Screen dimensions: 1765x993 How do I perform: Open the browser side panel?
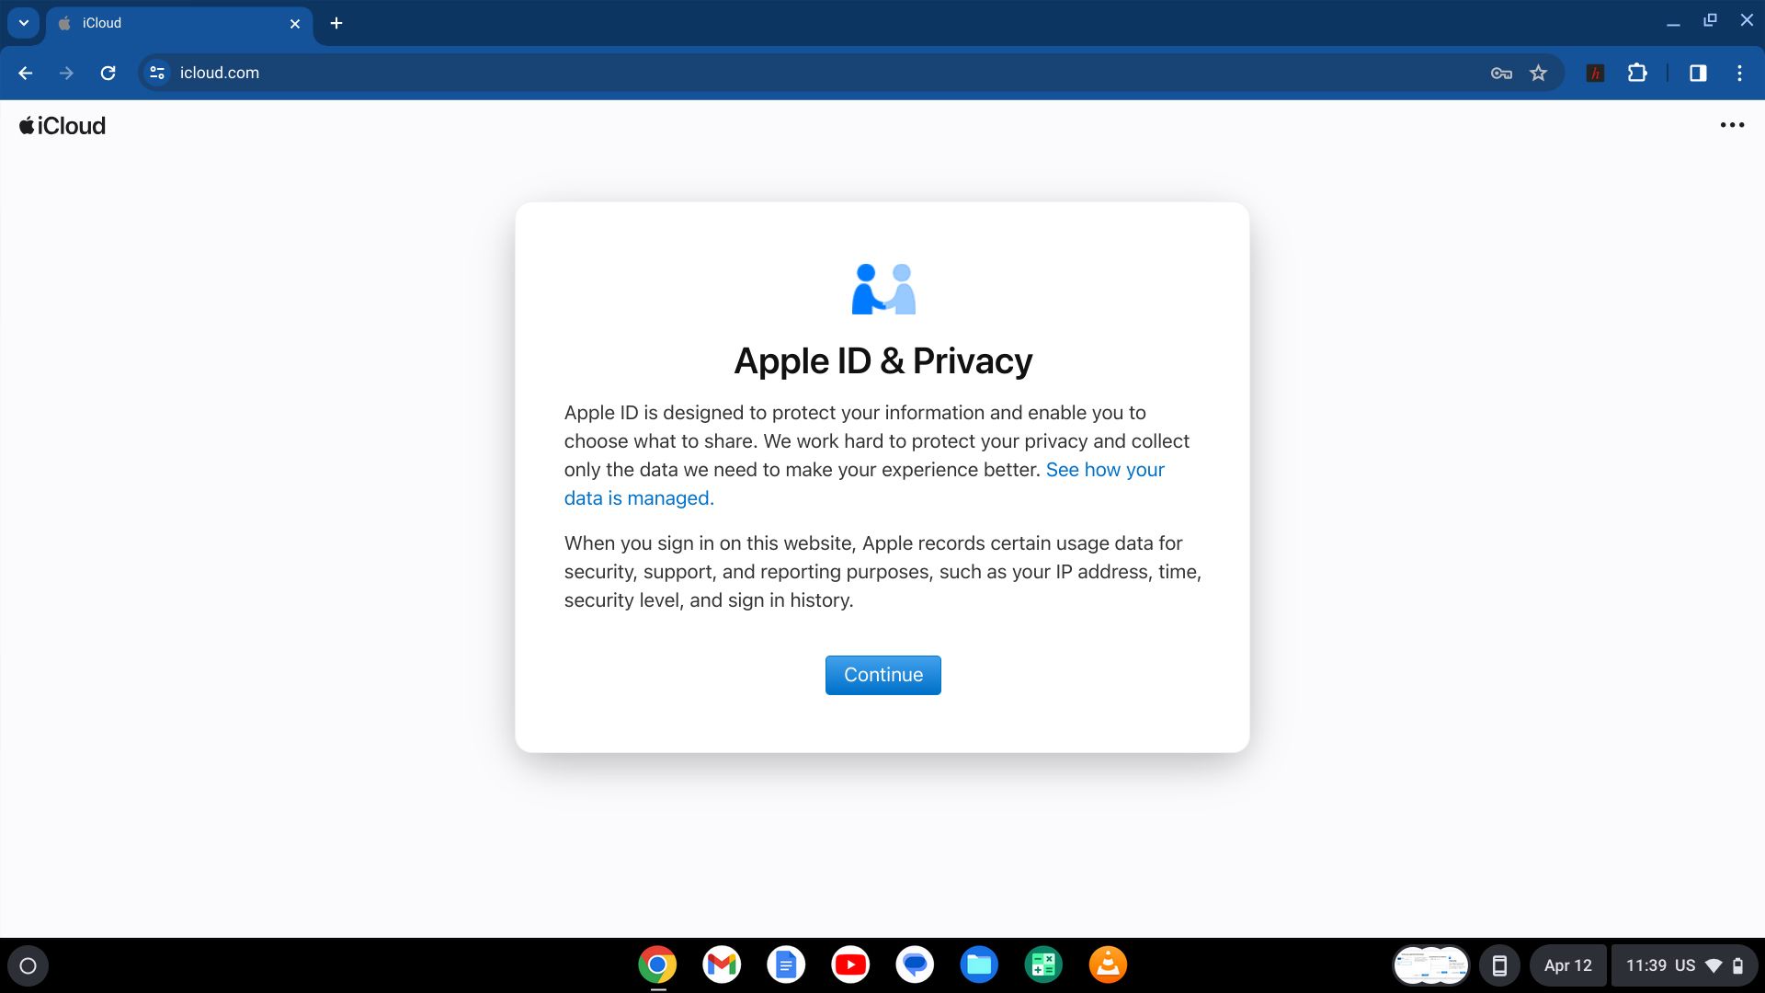1698,73
